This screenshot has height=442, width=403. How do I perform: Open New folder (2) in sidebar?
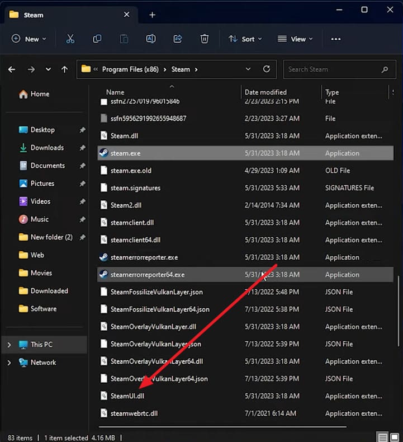click(x=45, y=237)
